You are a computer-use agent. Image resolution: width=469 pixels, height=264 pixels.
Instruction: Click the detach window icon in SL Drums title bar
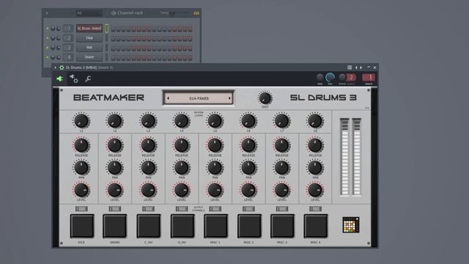[350, 67]
